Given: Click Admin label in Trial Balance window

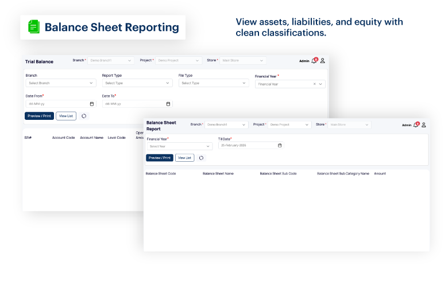Looking at the screenshot, I should [304, 61].
